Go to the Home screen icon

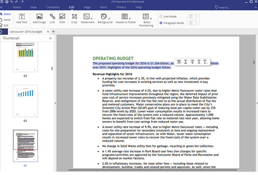click(1, 32)
